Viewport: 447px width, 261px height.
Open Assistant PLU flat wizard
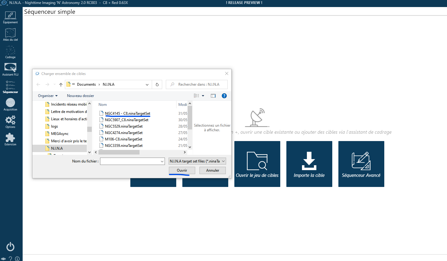pyautogui.click(x=10, y=69)
